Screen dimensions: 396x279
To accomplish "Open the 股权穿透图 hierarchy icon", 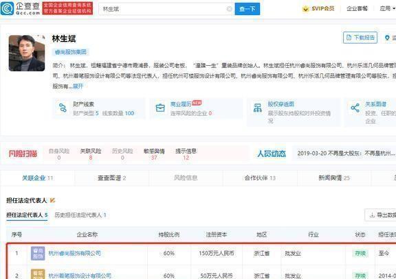I will pos(258,108).
